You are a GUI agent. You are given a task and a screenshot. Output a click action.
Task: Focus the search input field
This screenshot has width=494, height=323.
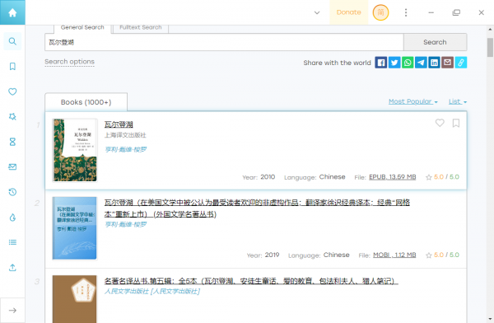click(224, 42)
